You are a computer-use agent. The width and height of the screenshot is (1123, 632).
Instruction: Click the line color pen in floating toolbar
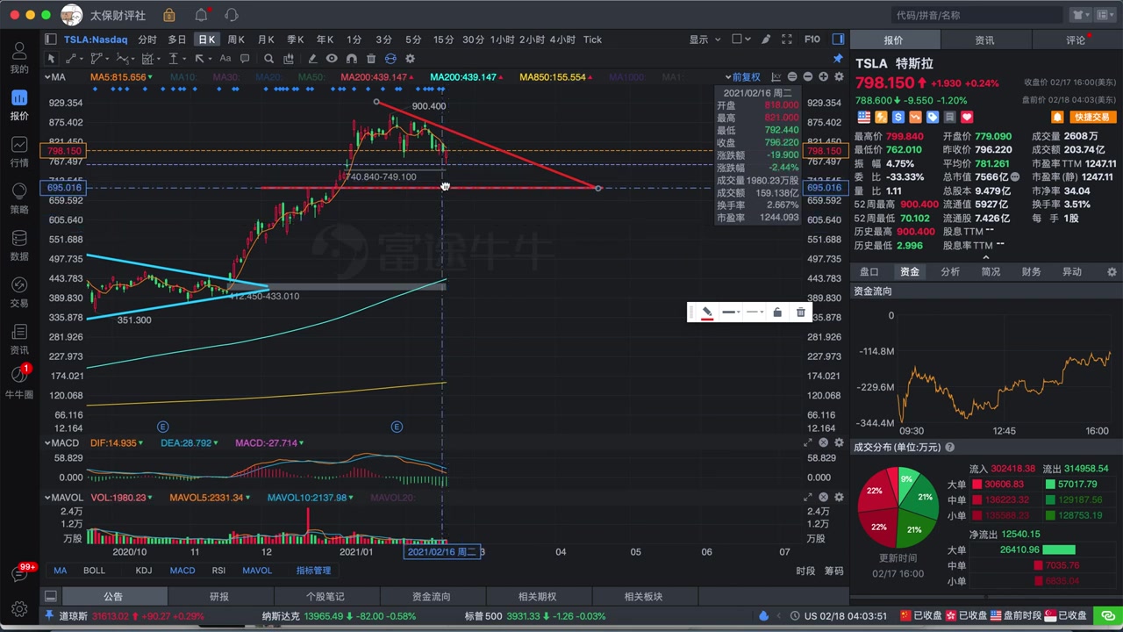(x=707, y=312)
